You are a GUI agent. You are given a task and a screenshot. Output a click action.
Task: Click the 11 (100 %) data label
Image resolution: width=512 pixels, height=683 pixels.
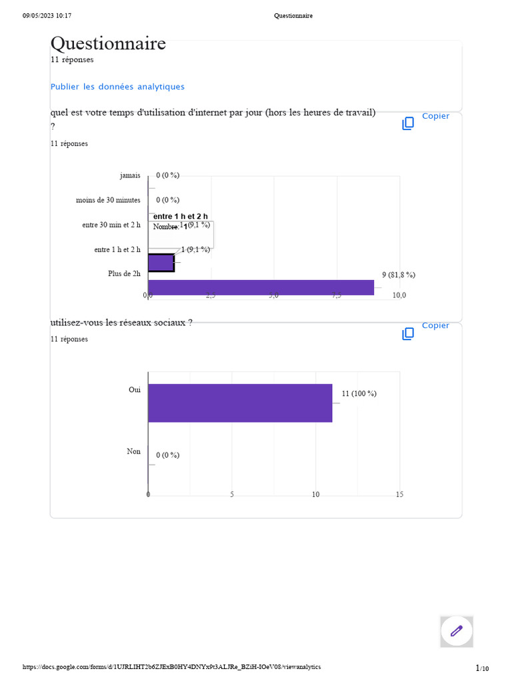click(359, 394)
